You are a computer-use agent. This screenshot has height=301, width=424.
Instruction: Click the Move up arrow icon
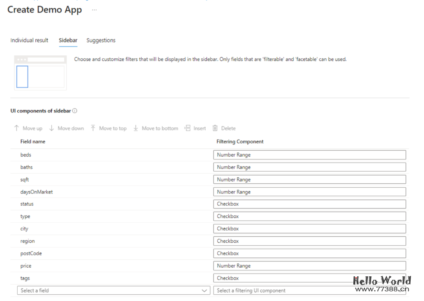coord(16,128)
